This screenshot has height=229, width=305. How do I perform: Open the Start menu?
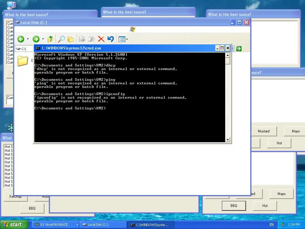point(14,225)
